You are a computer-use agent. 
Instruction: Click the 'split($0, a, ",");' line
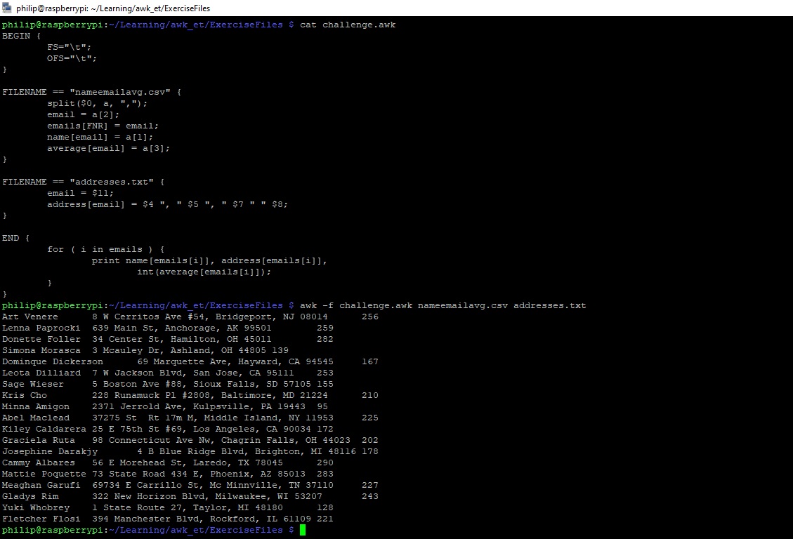coord(97,103)
